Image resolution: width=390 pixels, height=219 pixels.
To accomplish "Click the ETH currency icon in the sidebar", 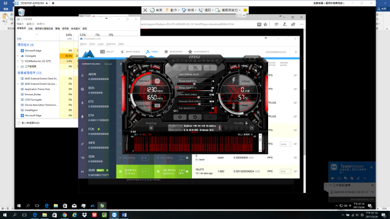I will [82, 116].
